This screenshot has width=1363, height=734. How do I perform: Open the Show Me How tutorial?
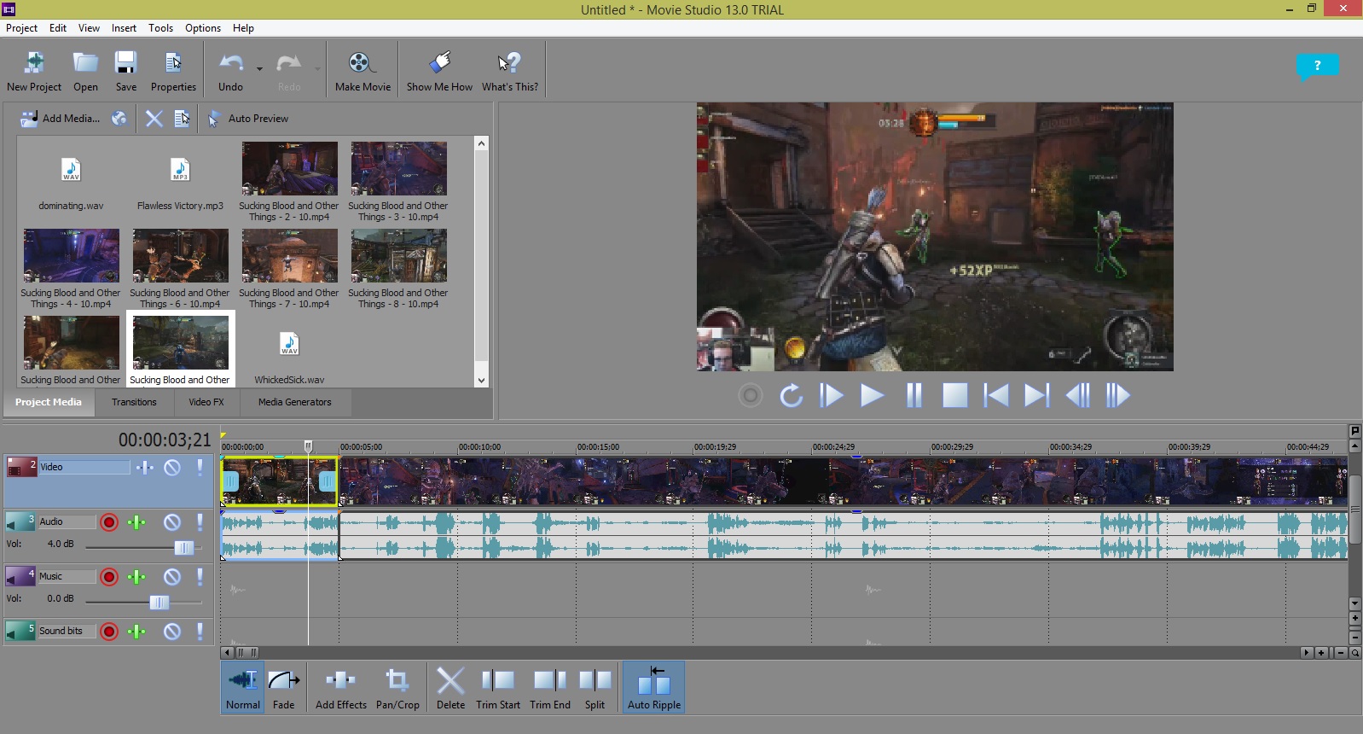(x=439, y=70)
